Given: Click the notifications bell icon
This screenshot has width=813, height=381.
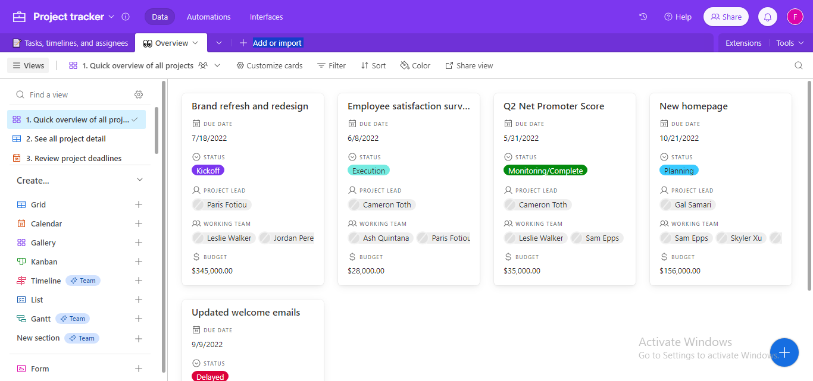Looking at the screenshot, I should pos(767,17).
